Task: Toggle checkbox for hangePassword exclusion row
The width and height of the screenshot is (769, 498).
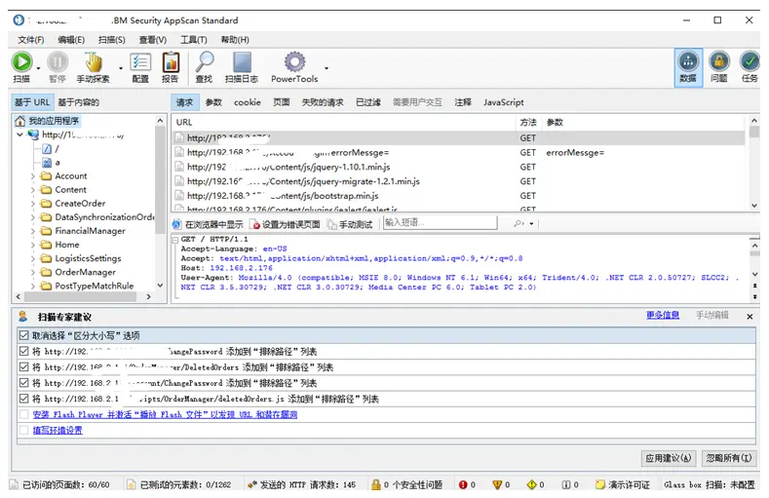Action: click(x=23, y=352)
